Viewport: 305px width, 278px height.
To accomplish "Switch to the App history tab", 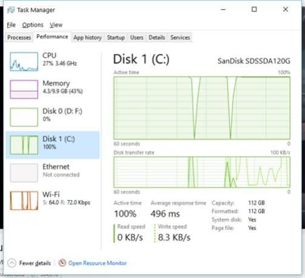I will pyautogui.click(x=87, y=38).
